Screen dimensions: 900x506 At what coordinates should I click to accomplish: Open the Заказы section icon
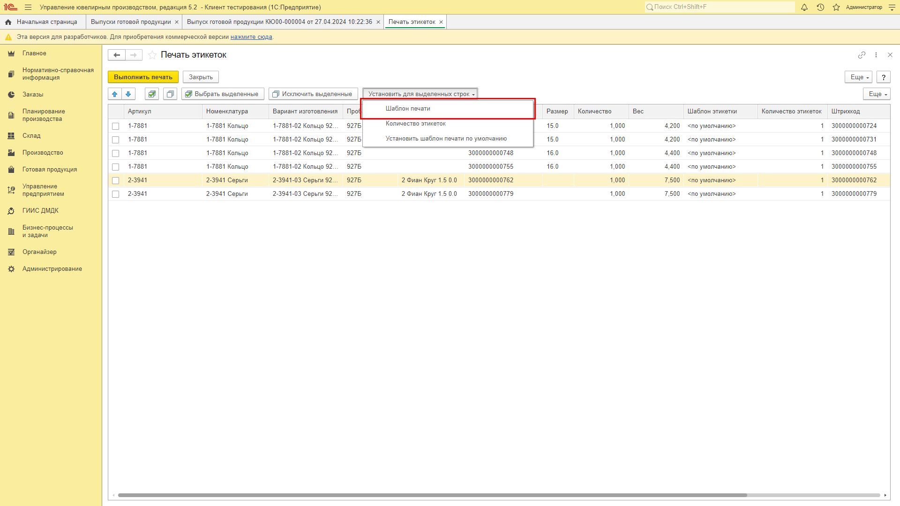point(11,95)
